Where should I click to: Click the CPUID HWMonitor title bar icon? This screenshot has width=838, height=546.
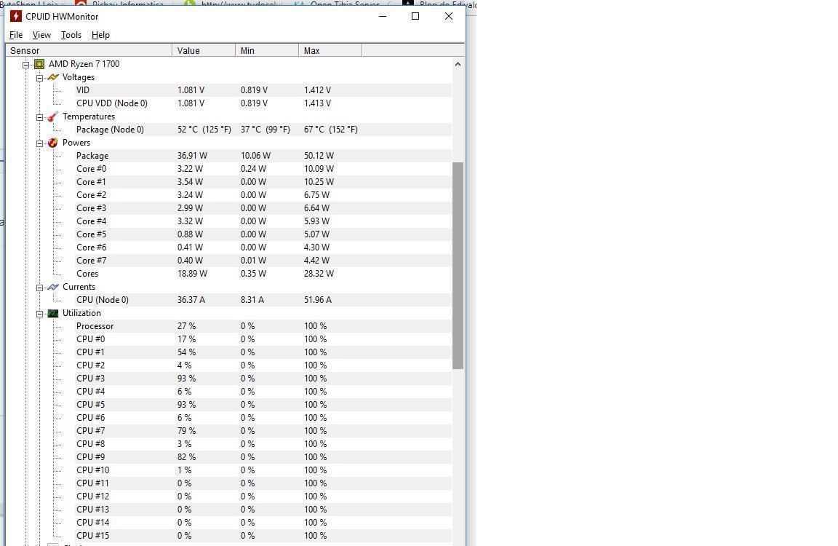click(16, 16)
